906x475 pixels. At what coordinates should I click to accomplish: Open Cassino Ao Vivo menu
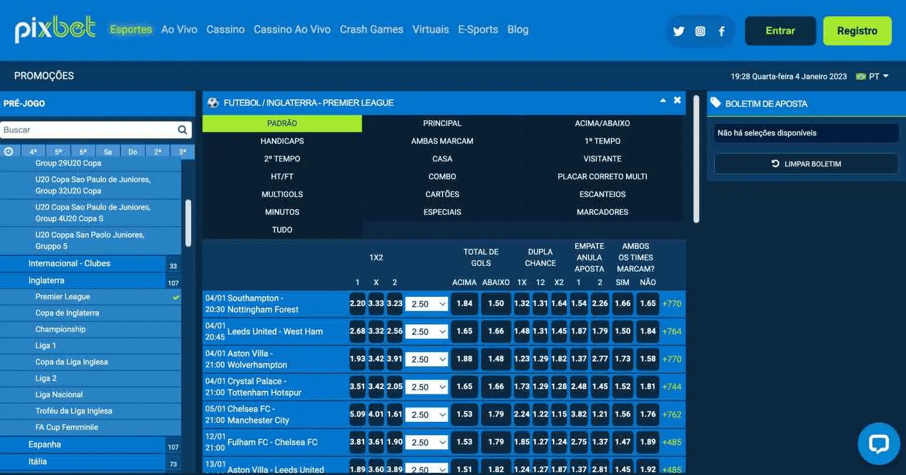[292, 29]
